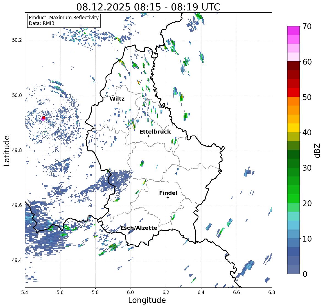Click the longitude tick label 5.8

(x=95, y=292)
